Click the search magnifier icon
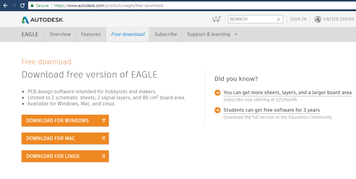This screenshot has height=179, width=356. [x=278, y=19]
